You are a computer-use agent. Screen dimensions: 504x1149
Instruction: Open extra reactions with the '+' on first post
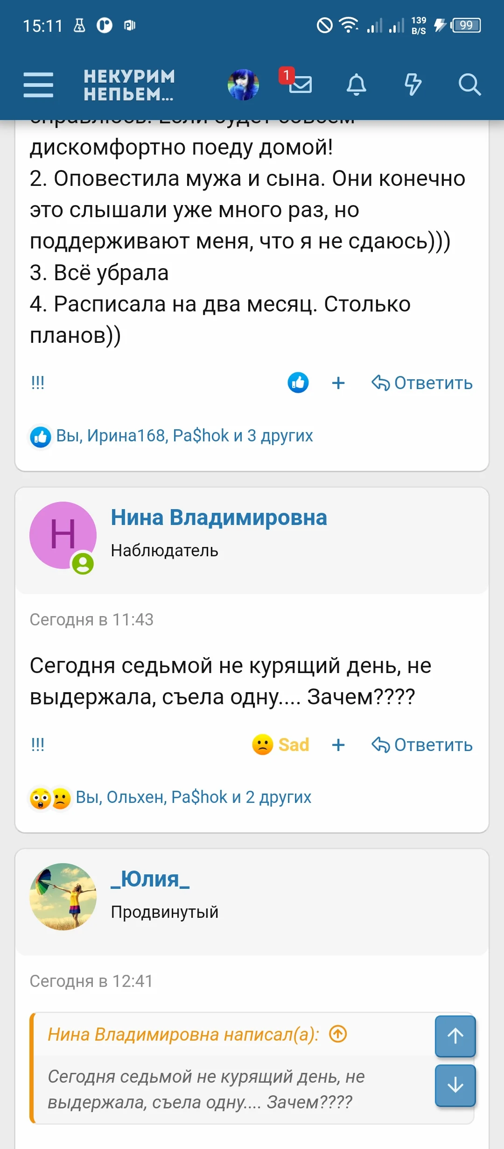click(338, 383)
